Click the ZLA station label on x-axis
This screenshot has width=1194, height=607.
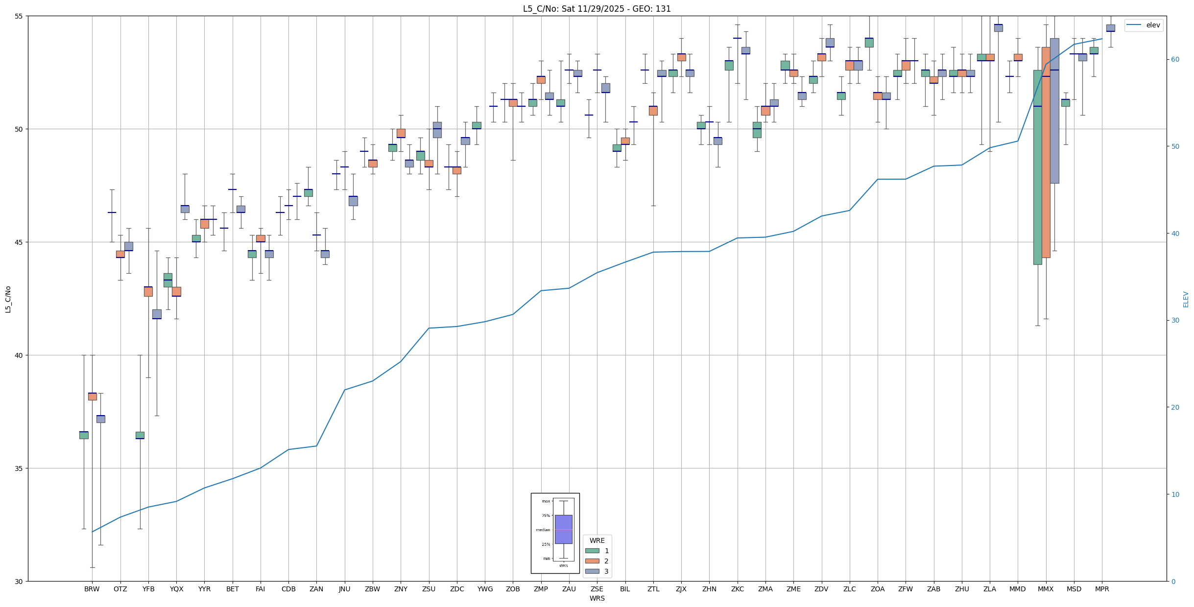point(989,589)
